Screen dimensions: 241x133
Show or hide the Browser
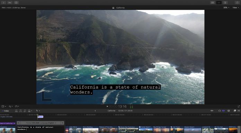(213, 3)
